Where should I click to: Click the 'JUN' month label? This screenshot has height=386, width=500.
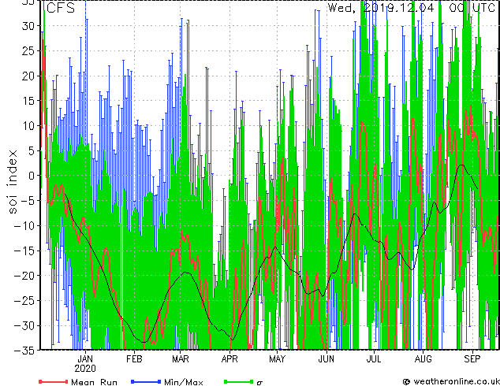pyautogui.click(x=326, y=359)
